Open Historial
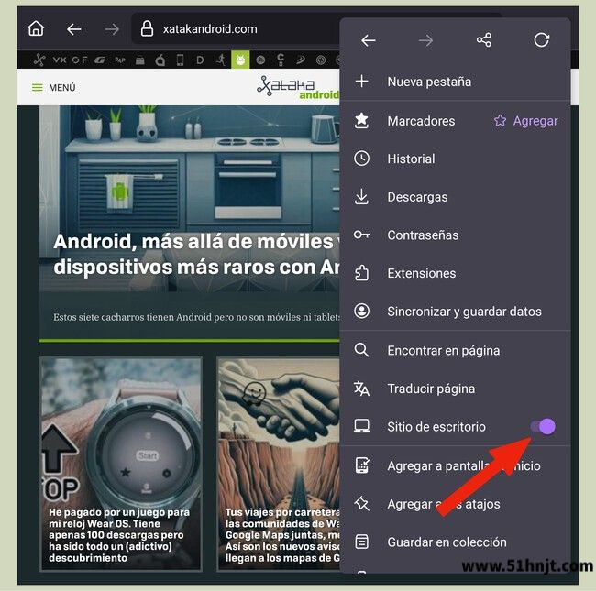 (455, 159)
